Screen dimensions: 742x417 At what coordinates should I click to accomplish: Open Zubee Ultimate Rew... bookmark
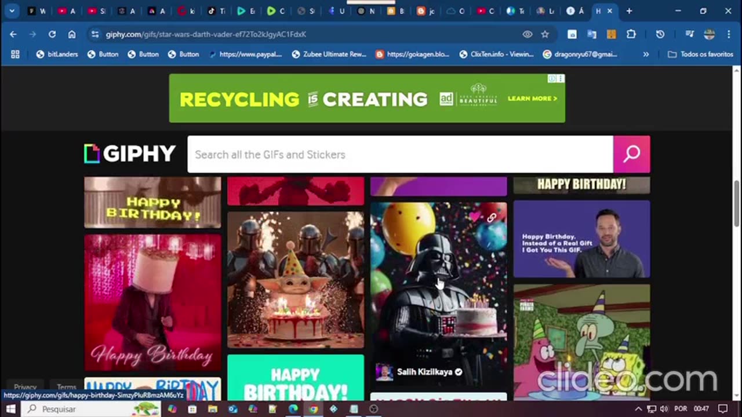click(329, 54)
